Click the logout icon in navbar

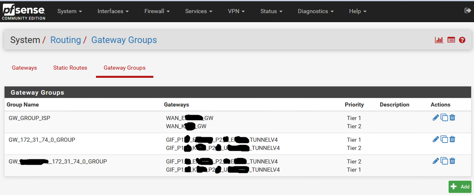[x=467, y=11]
